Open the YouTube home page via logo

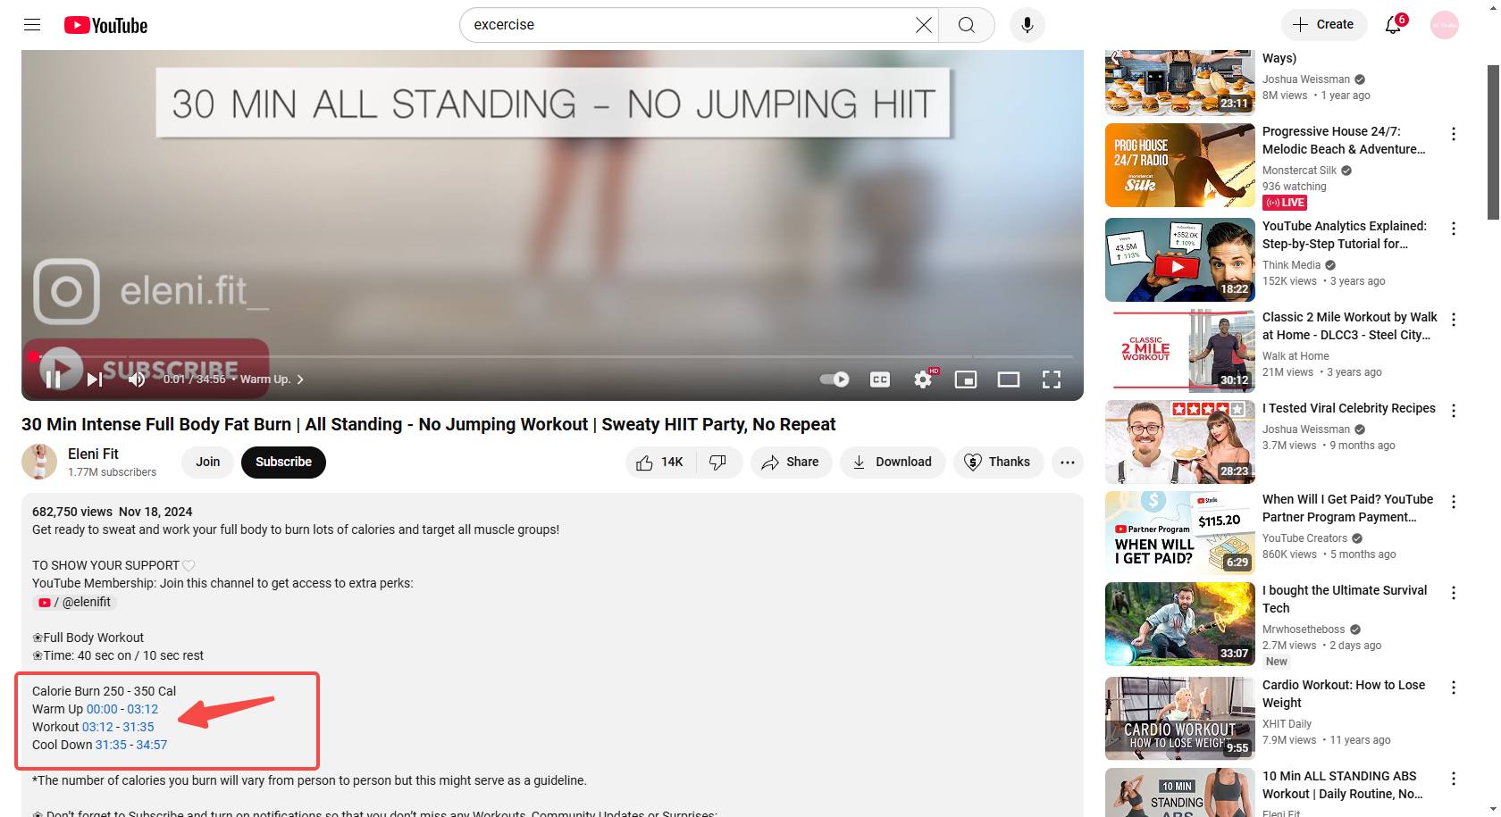click(x=105, y=25)
